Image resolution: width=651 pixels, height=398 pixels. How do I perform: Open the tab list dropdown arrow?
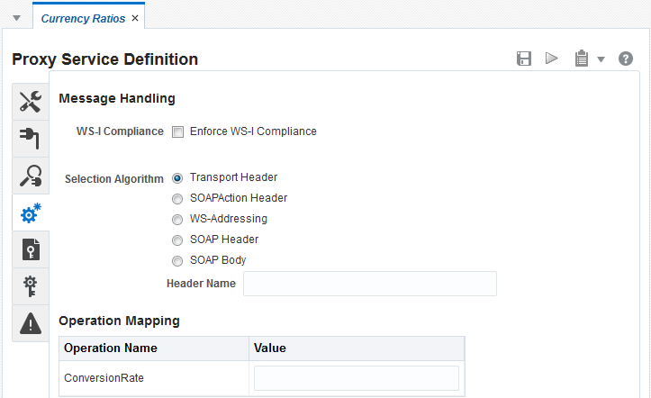point(16,18)
